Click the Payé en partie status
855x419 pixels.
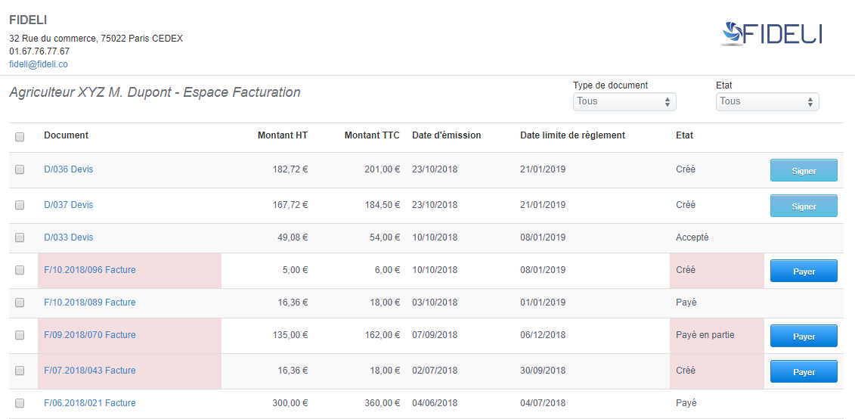705,334
